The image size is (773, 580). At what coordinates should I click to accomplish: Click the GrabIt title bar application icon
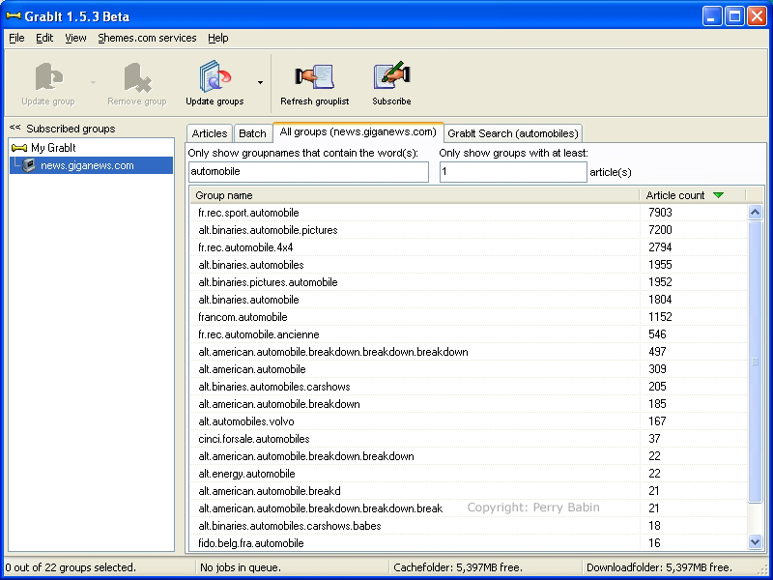[14, 16]
